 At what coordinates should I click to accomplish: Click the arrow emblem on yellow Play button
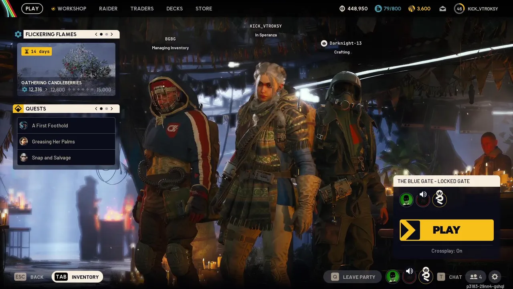pos(410,230)
